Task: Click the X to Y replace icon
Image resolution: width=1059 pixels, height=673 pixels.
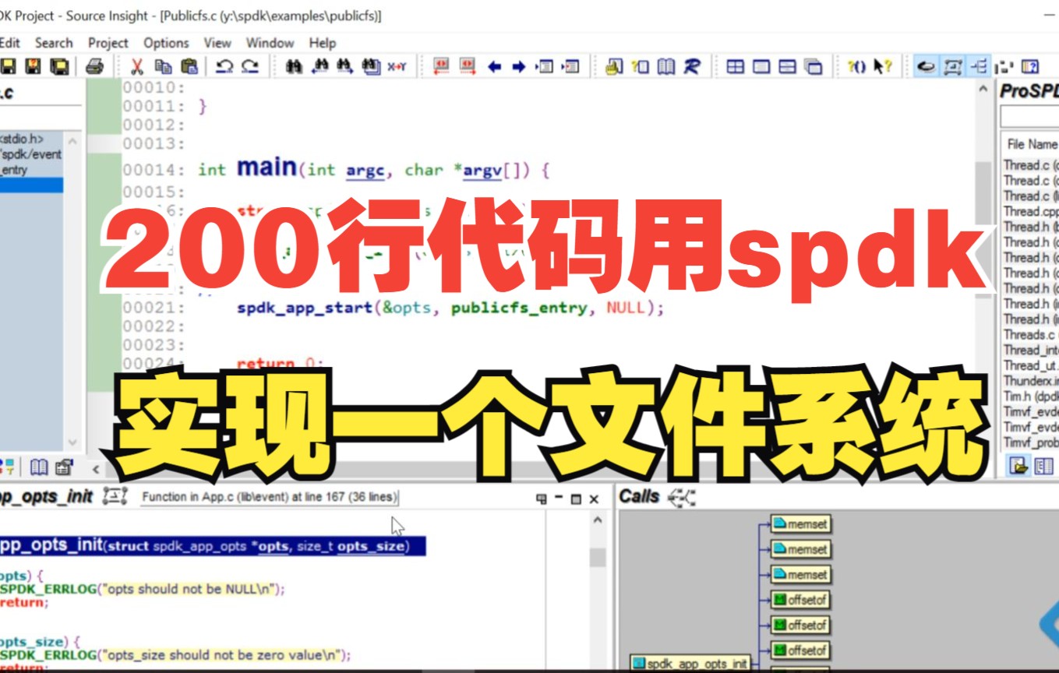Action: click(x=397, y=67)
